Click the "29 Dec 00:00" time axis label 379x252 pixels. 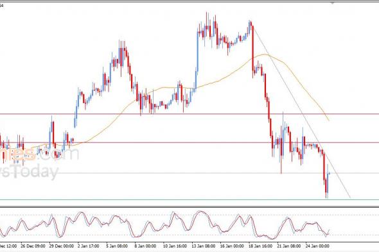(62, 246)
